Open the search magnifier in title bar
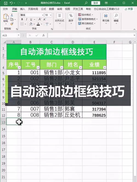Viewport: 137px width, 182px height. tap(86, 3)
